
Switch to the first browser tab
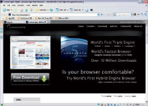(14, 22)
